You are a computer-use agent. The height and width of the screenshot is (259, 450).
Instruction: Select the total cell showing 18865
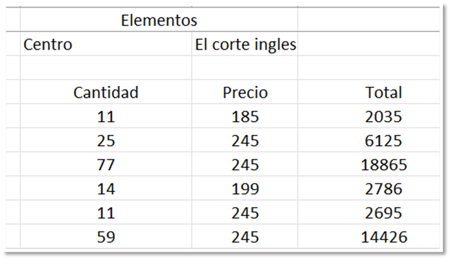click(x=369, y=164)
